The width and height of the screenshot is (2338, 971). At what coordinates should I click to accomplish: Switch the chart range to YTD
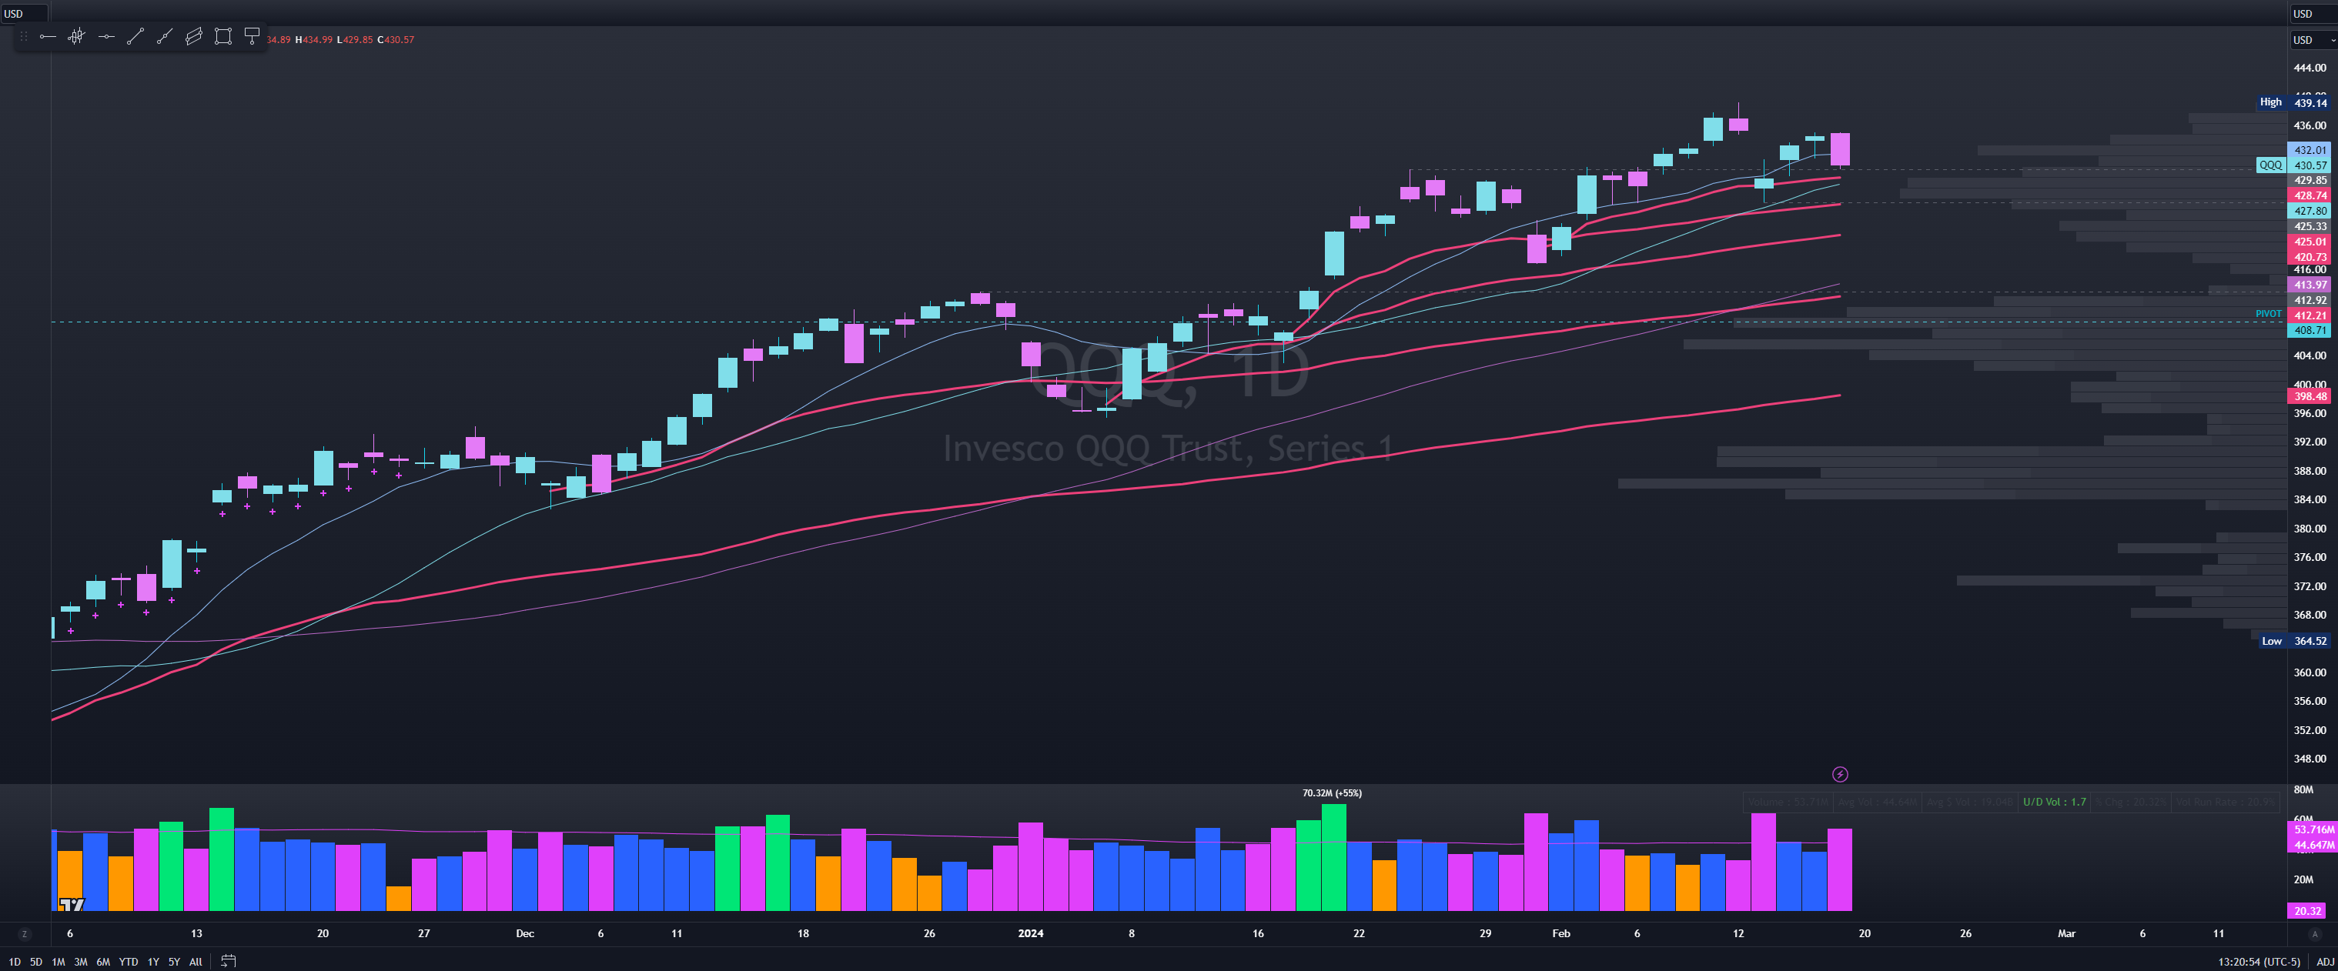128,961
